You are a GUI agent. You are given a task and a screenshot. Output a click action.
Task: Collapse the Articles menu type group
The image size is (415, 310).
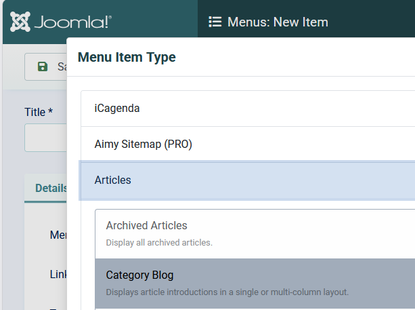248,180
